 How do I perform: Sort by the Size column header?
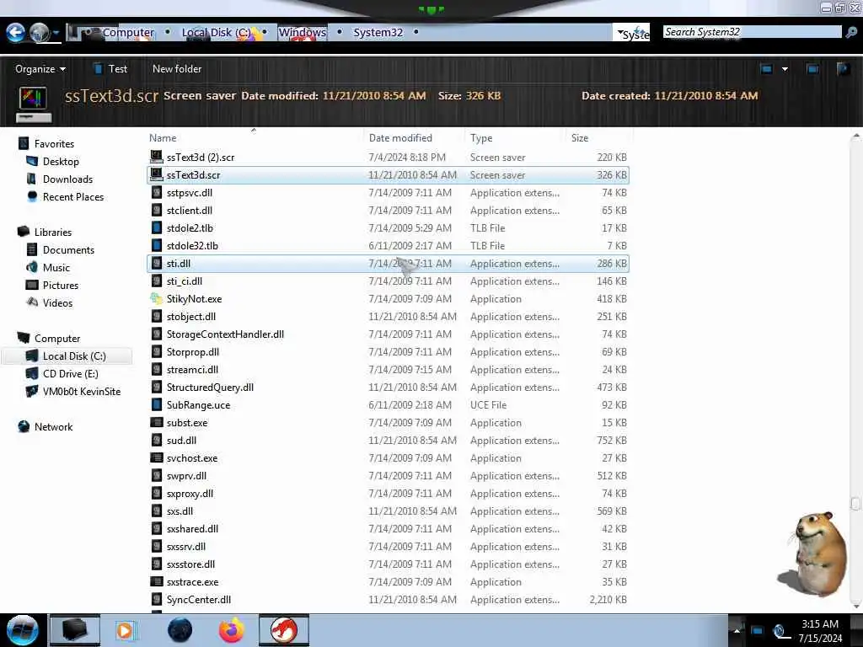coord(580,138)
